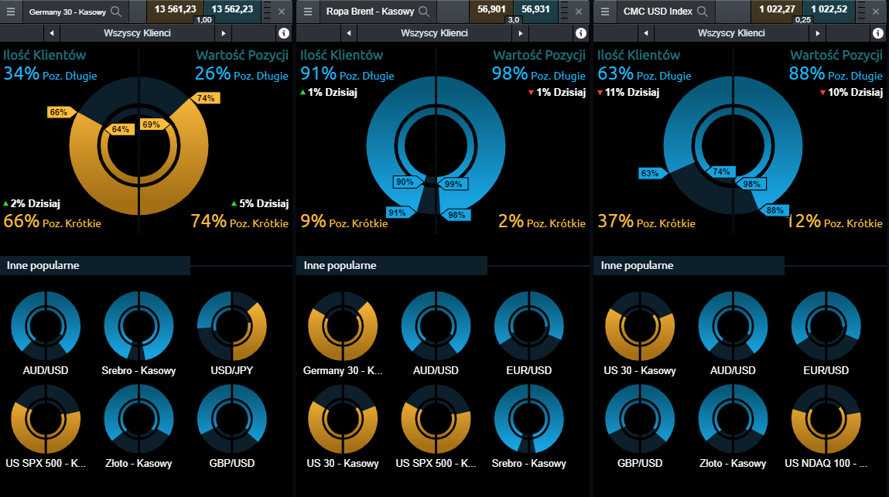Click the 74% label on Germany 30 donut

coord(207,98)
